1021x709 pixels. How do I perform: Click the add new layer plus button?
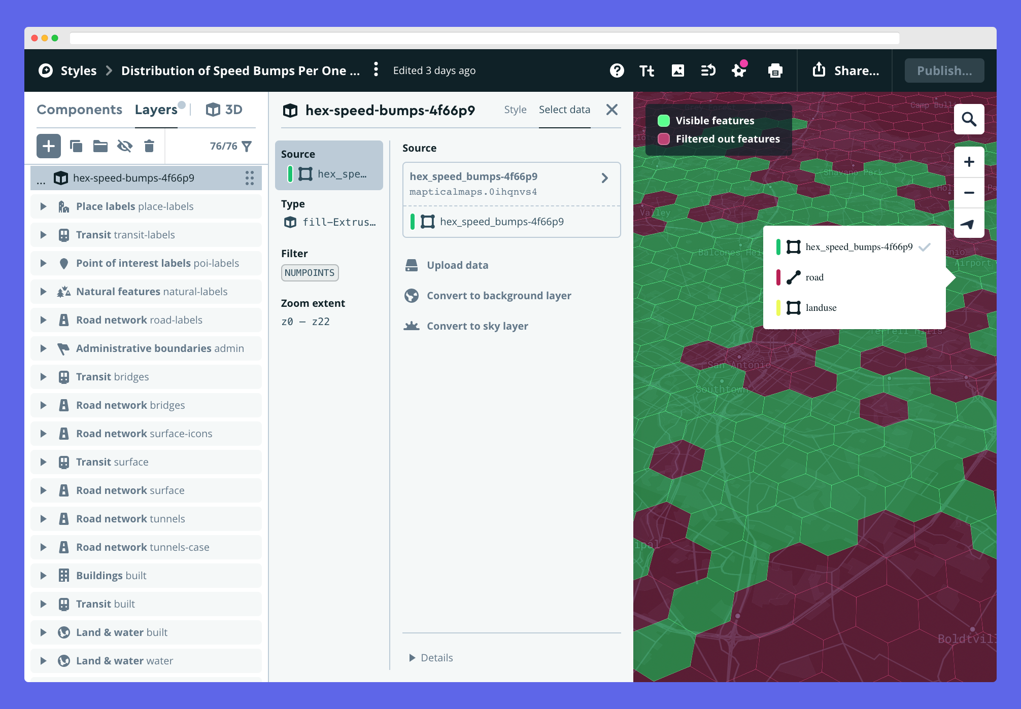click(49, 147)
